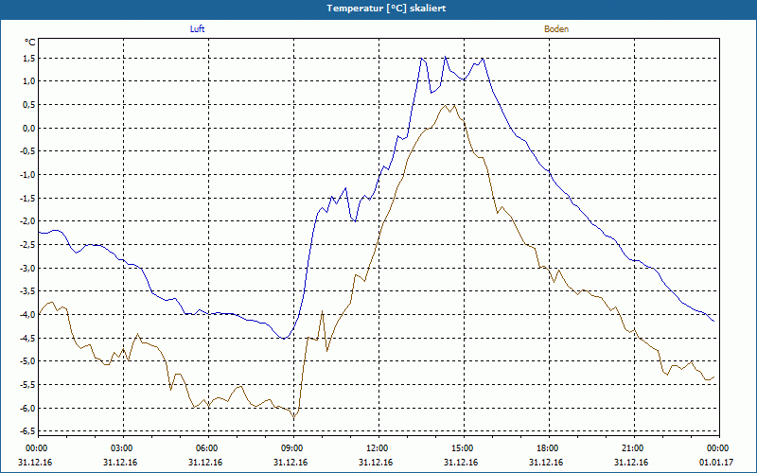Image resolution: width=757 pixels, height=473 pixels.
Task: Click the -3,0 y-axis value
Action: (28, 269)
